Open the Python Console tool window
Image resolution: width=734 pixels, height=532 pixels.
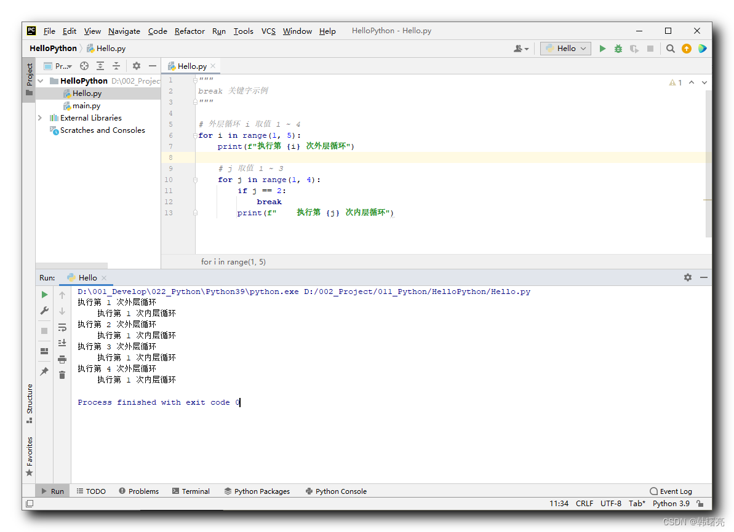click(x=336, y=491)
